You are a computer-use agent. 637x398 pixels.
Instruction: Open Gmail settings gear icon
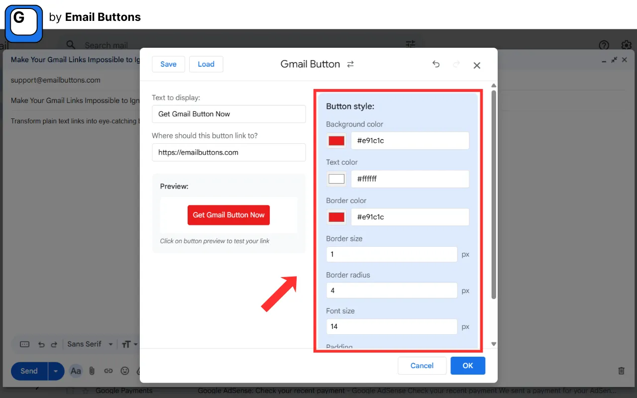626,45
